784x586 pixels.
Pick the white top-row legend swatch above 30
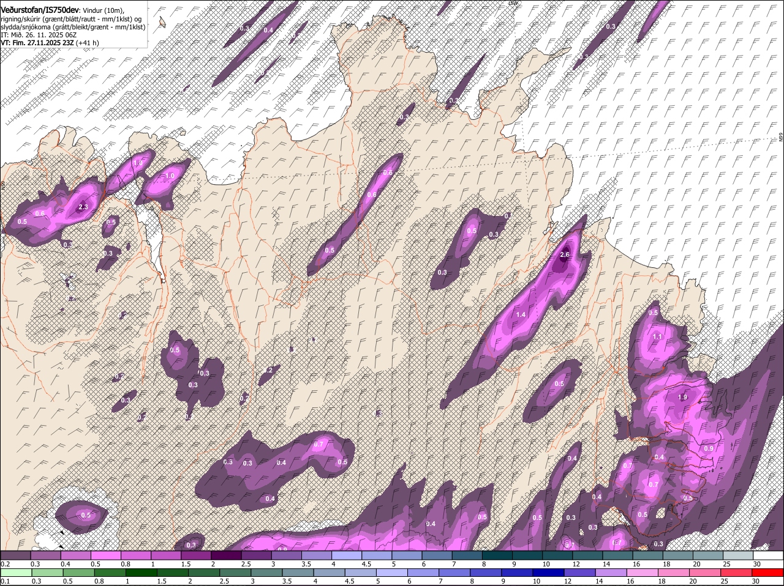pyautogui.click(x=769, y=555)
